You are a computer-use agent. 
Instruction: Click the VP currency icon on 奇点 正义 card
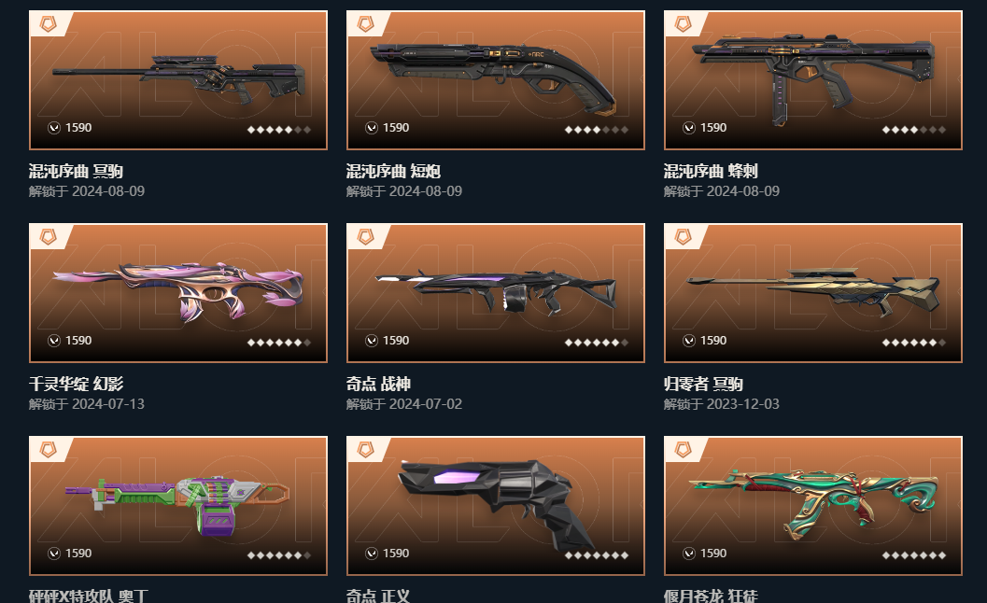[372, 554]
